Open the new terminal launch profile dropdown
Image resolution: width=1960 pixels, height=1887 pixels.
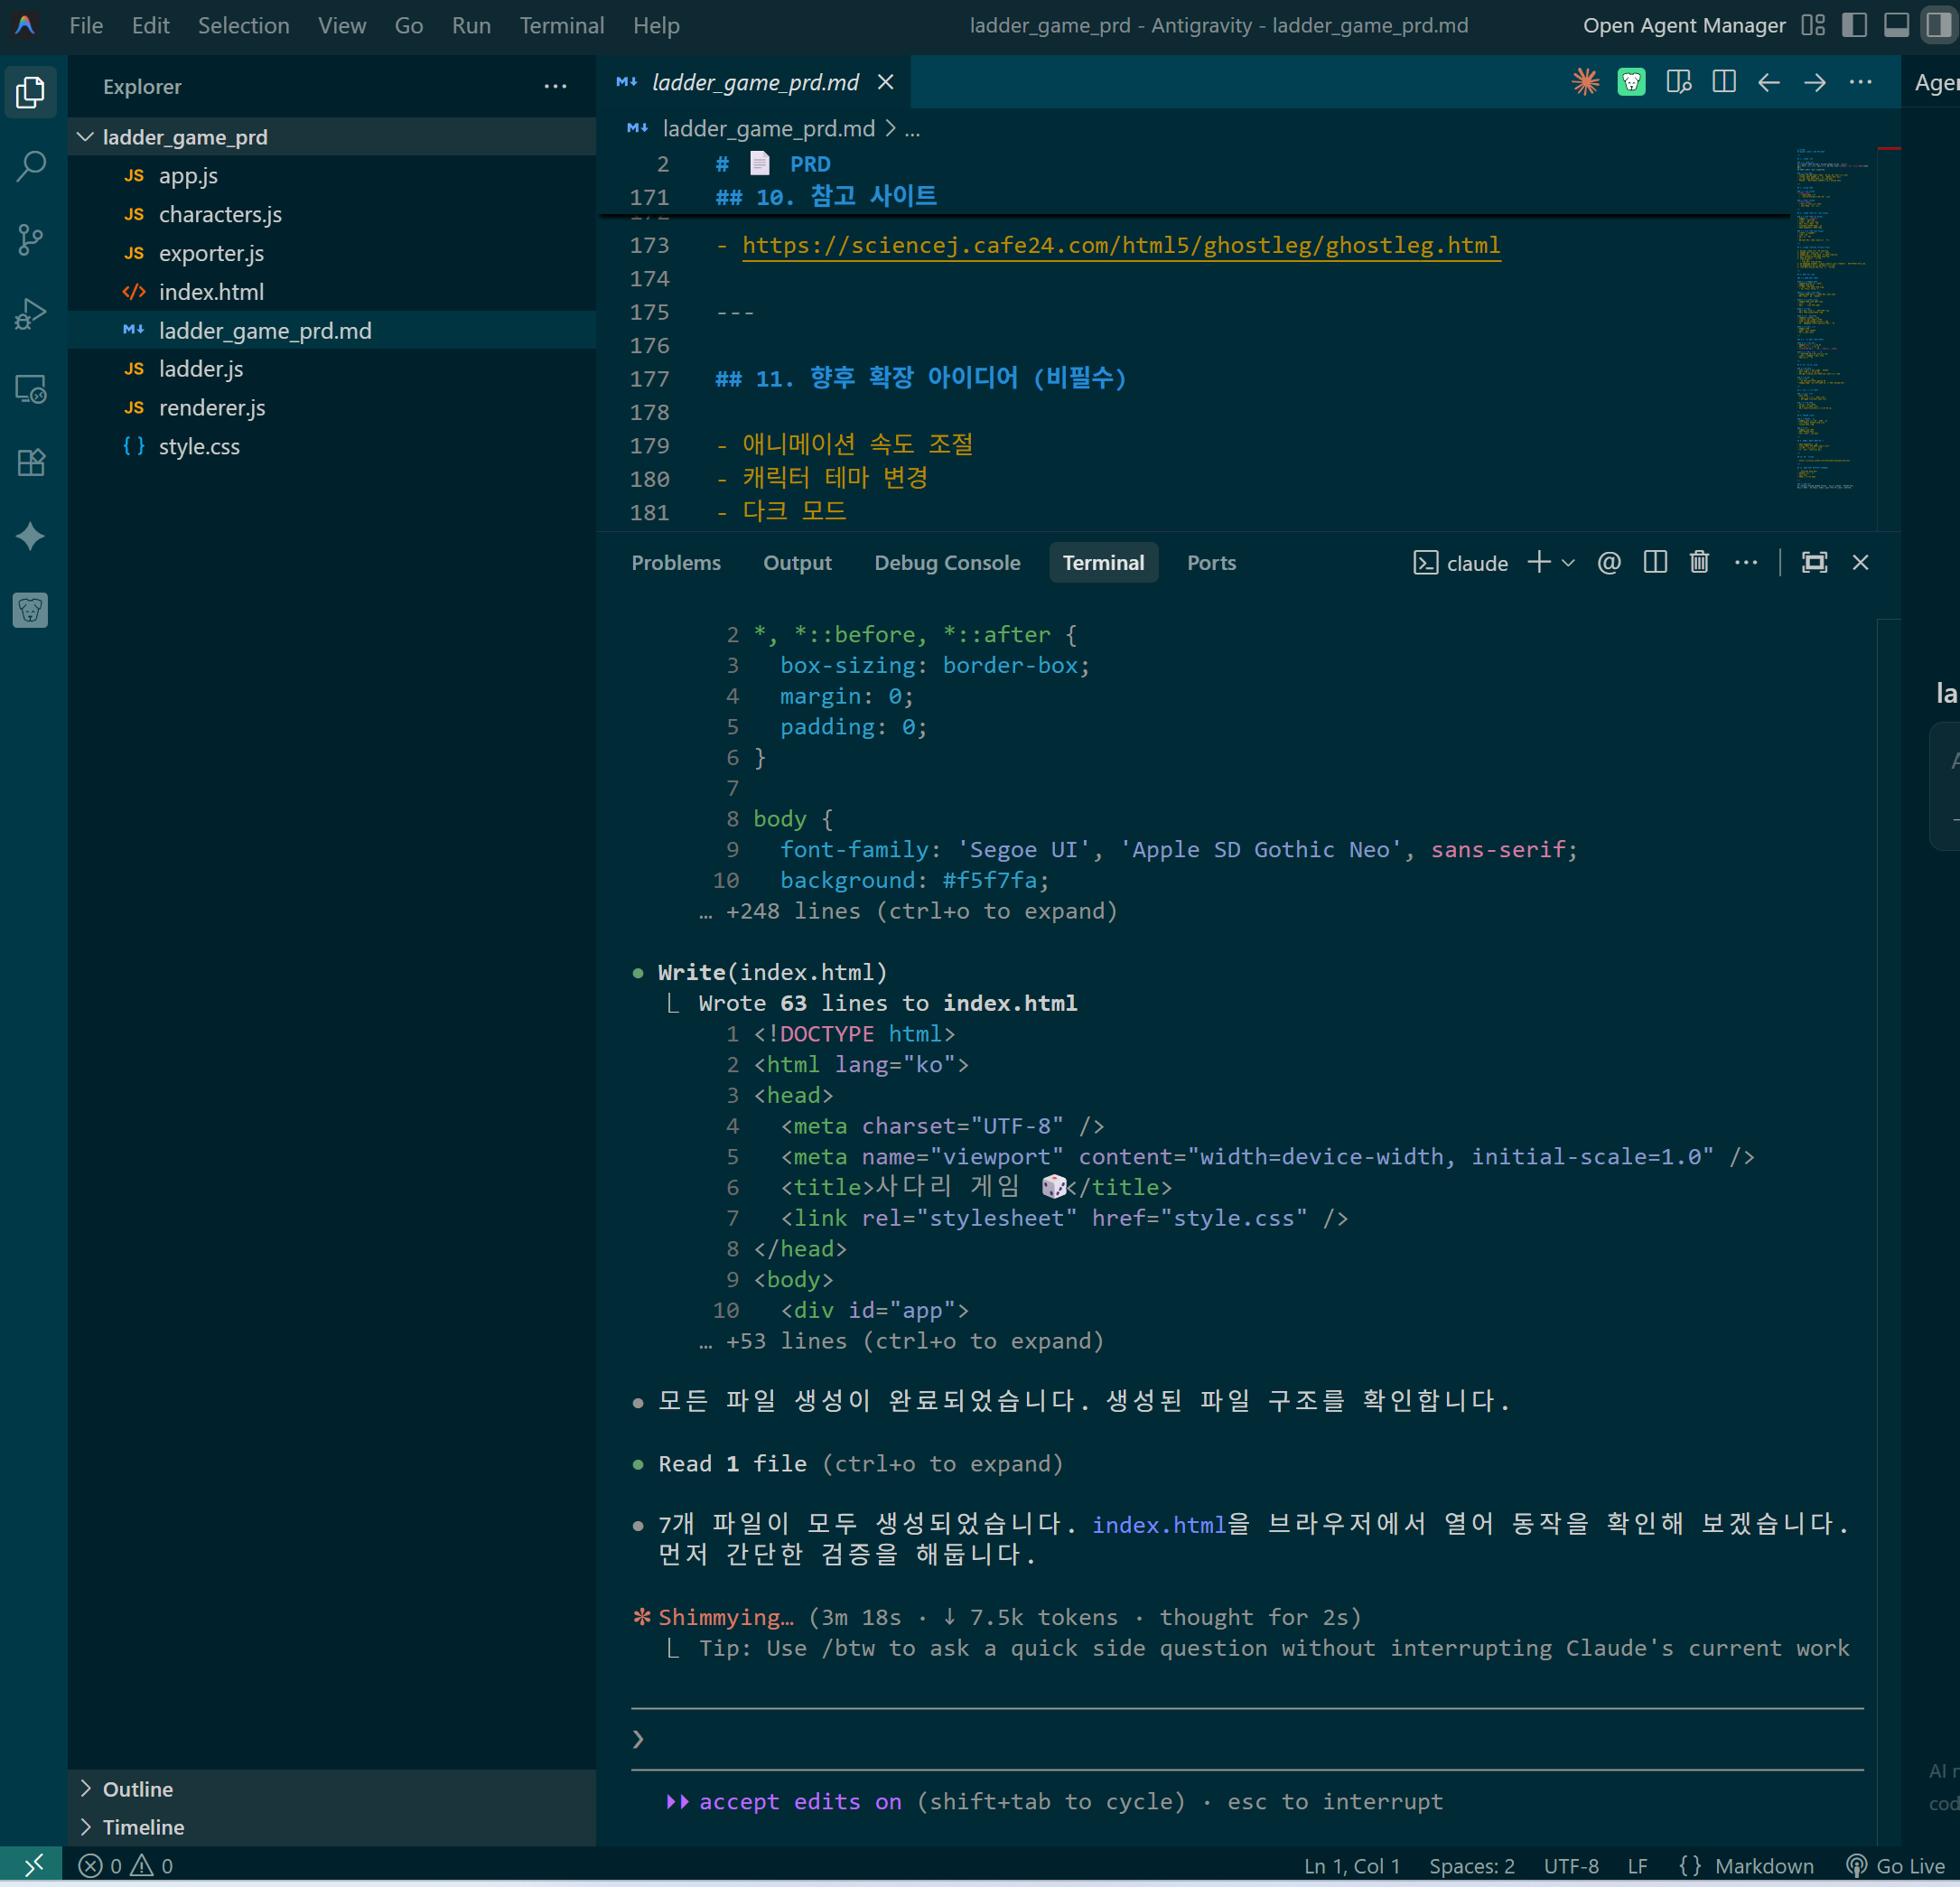[x=1569, y=563]
